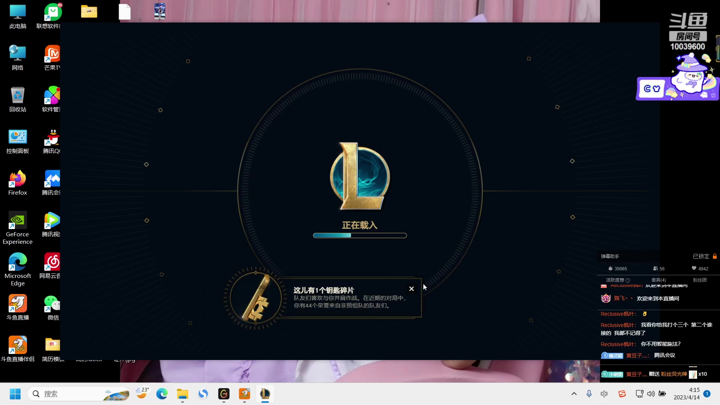Open the blank document file on desktop

(x=124, y=12)
